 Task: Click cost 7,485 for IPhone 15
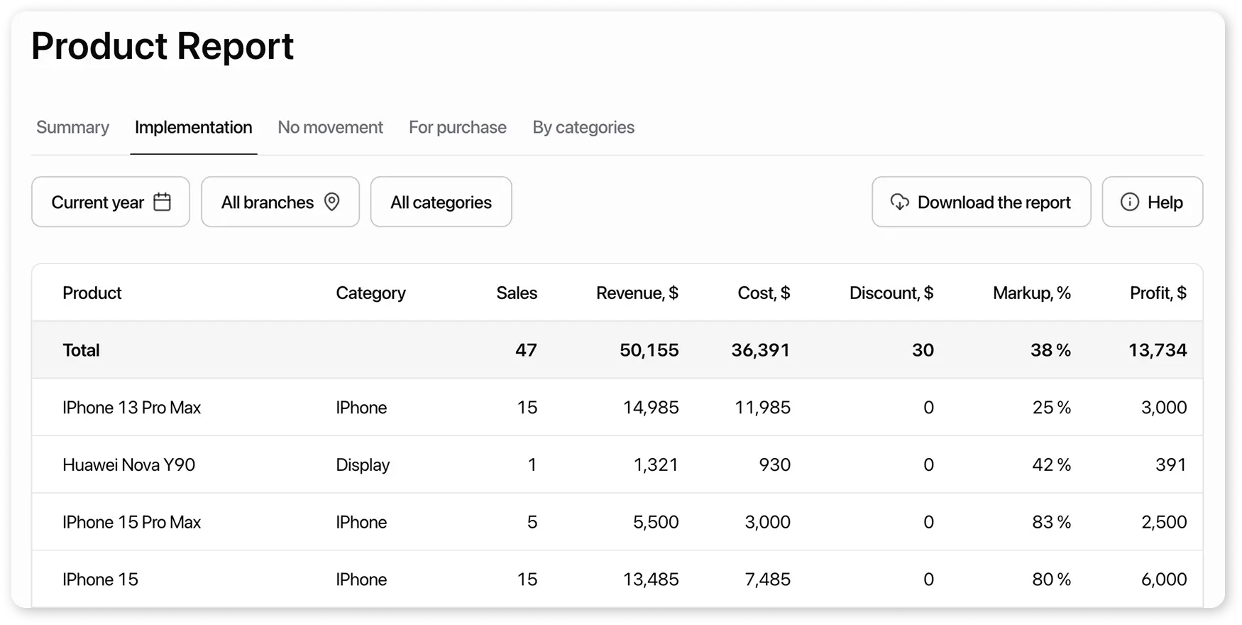pos(767,580)
